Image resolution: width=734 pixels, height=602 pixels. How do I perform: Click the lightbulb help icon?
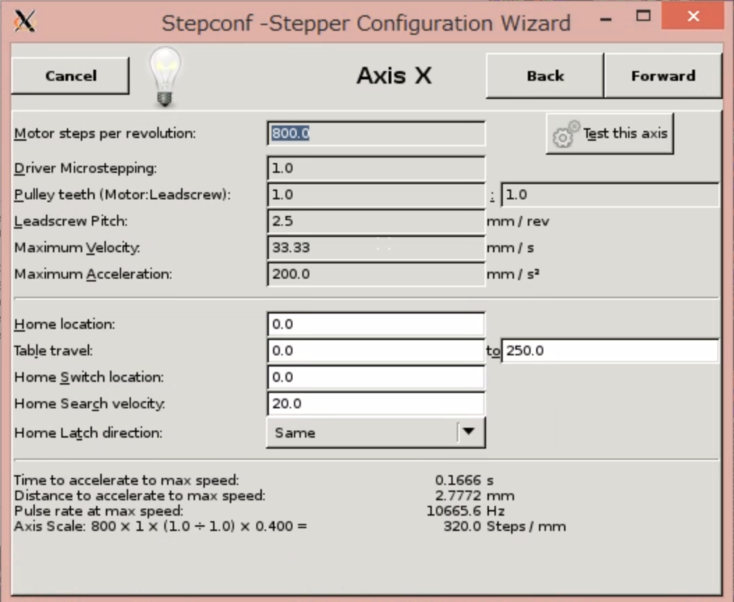pyautogui.click(x=165, y=77)
